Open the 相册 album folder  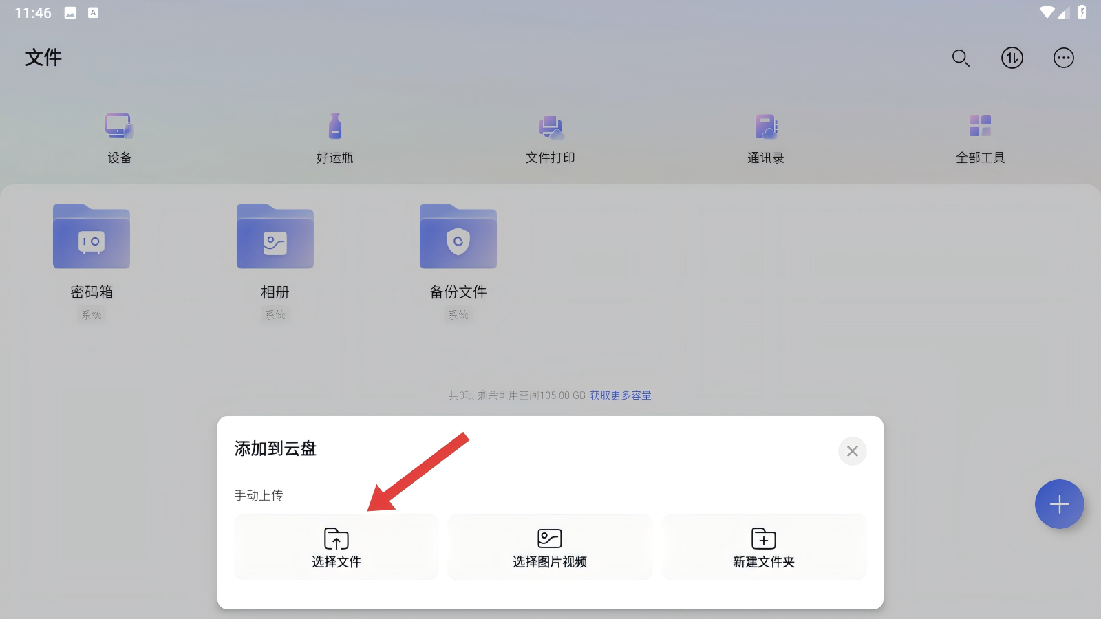click(x=275, y=237)
